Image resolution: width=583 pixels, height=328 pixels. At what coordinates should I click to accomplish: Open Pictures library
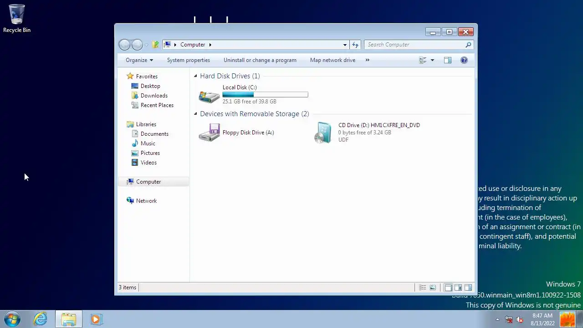(150, 153)
